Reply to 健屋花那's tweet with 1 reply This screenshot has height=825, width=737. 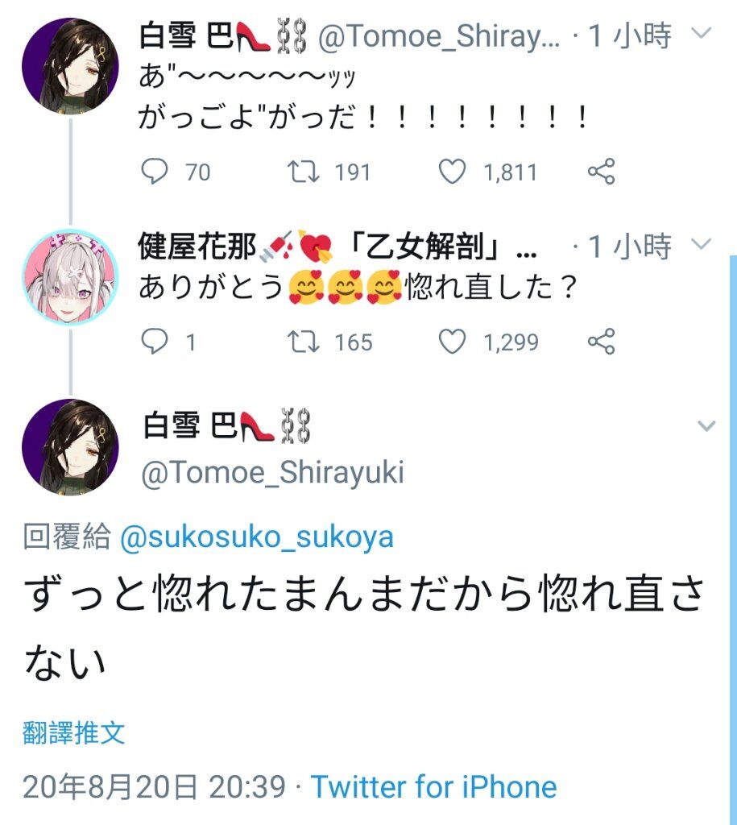pos(154,341)
